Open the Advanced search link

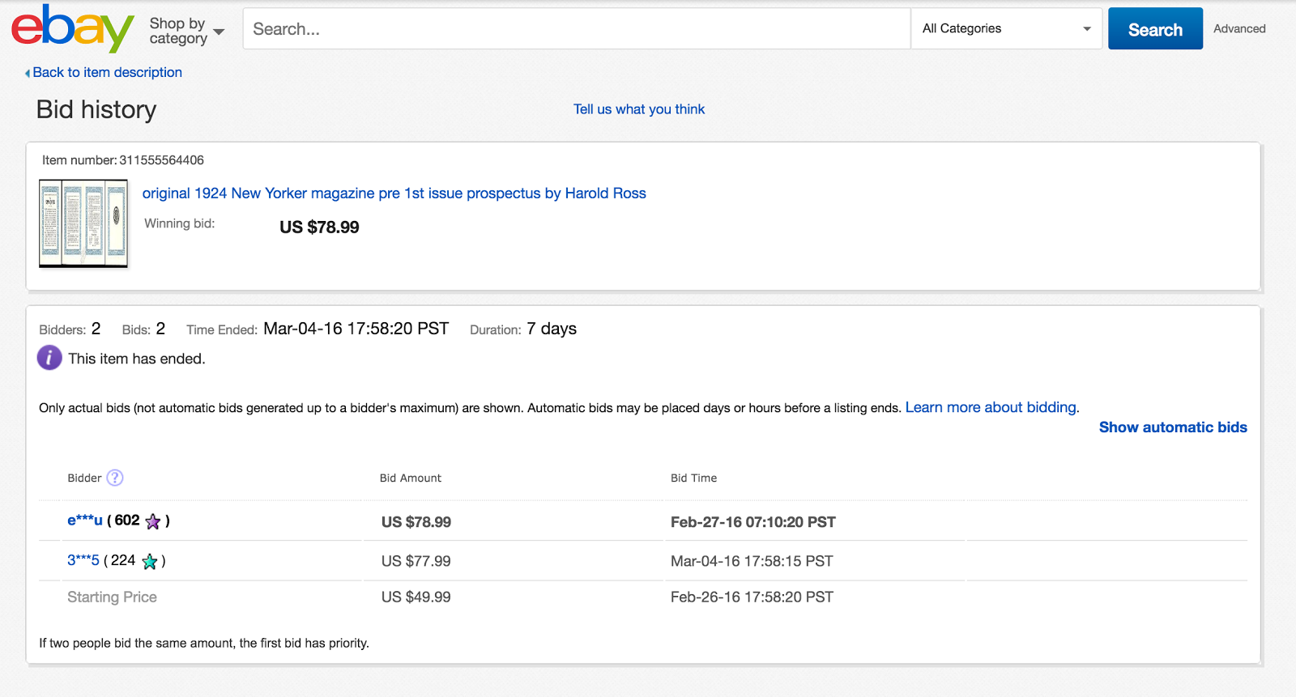(x=1239, y=28)
